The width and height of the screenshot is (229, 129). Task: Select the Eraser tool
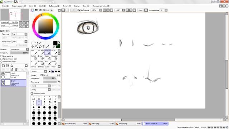(41, 58)
